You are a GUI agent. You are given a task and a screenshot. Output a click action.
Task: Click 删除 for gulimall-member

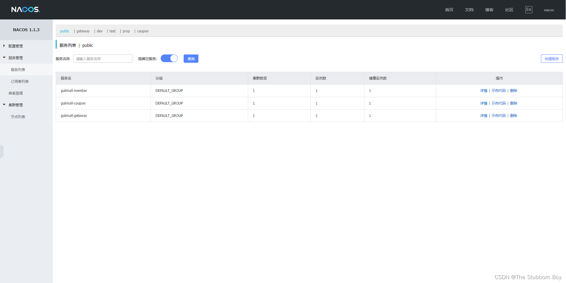click(514, 91)
